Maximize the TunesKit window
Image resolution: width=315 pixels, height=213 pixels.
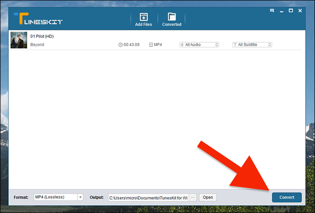coord(291,11)
